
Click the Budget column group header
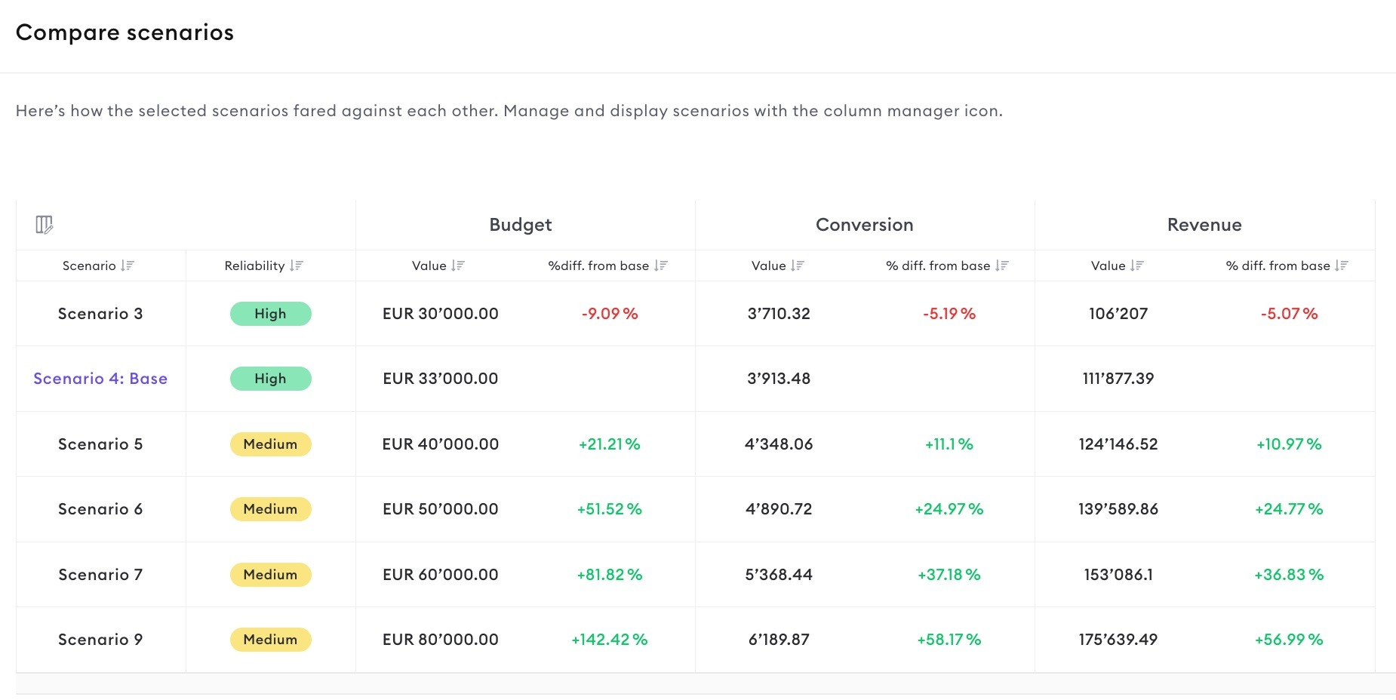coord(521,225)
